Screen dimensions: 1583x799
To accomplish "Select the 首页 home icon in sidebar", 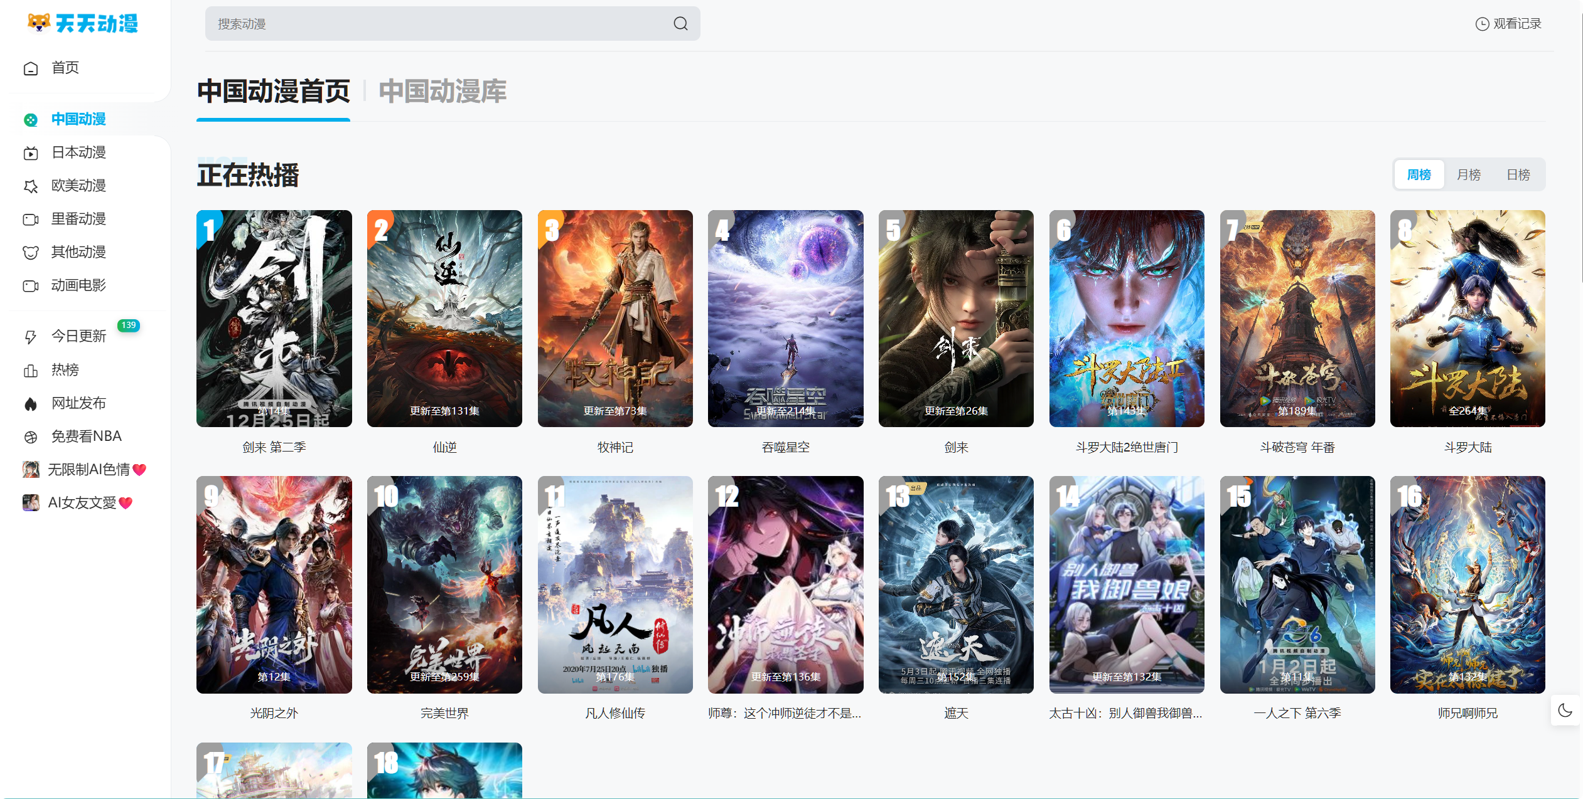I will 31,68.
